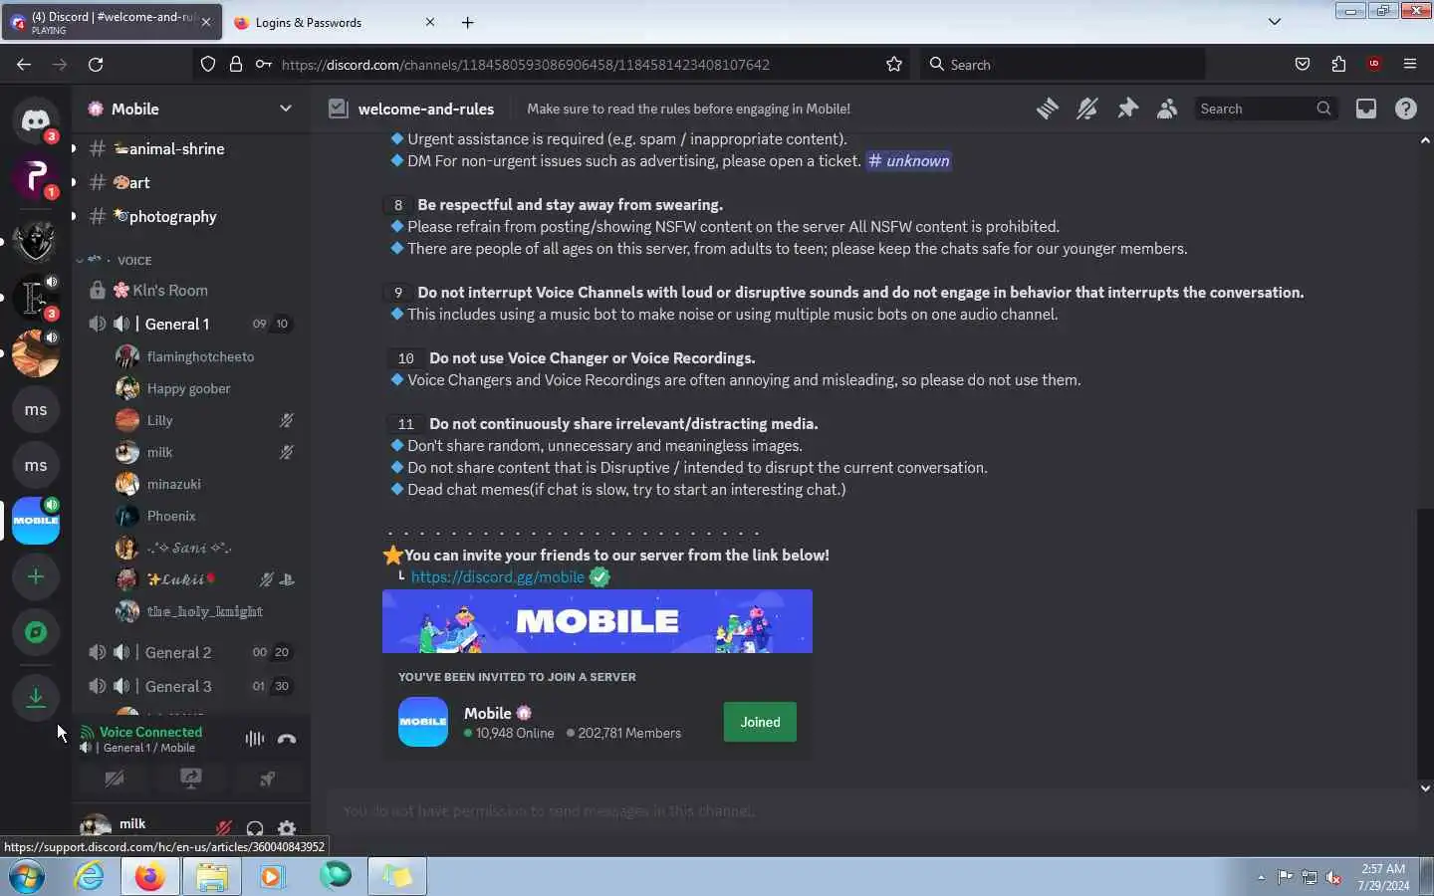Viewport: 1434px width, 896px height.
Task: Open the discord.gg/mobile invite link
Action: (497, 576)
